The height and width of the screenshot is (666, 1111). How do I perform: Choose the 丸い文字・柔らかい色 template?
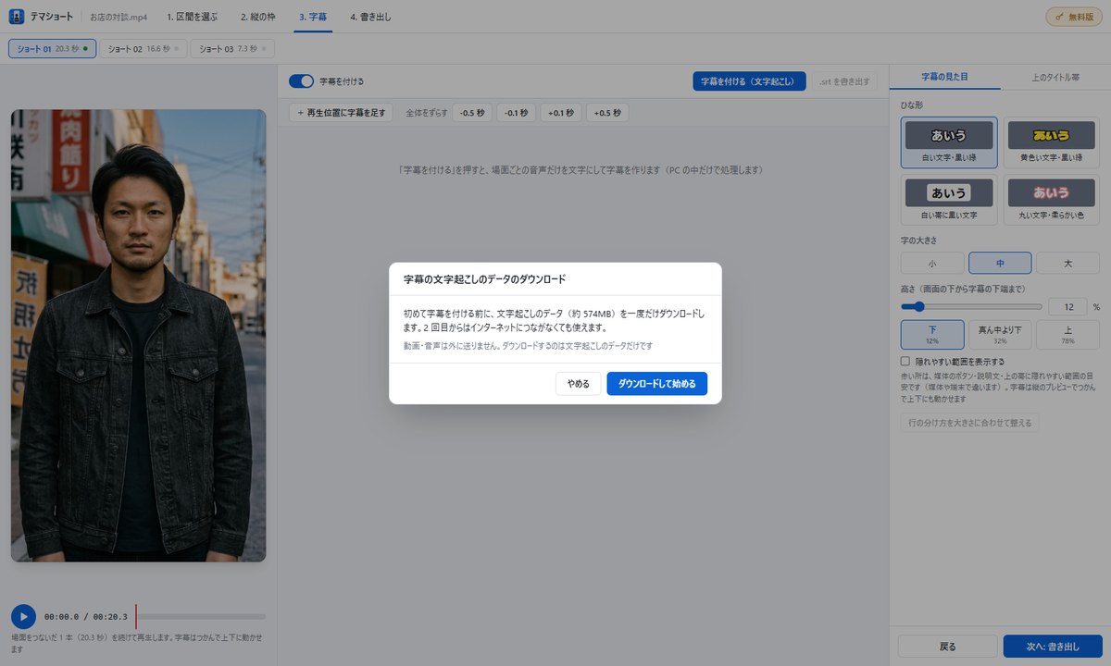pos(1051,200)
